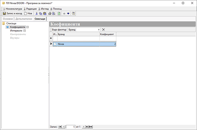This screenshot has height=130, width=197.
Task: Click the select-all corner cell of the grid
Action: coord(51,34)
